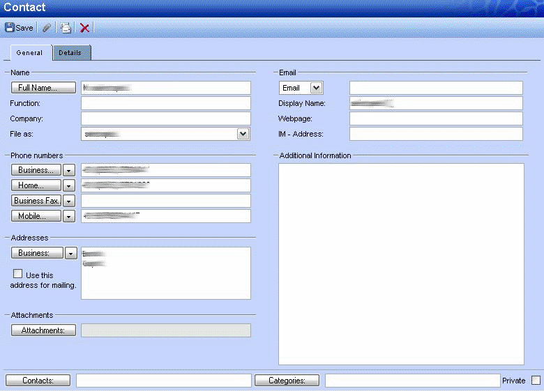Open the Home phone type arrow
Image resolution: width=544 pixels, height=391 pixels.
[68, 185]
